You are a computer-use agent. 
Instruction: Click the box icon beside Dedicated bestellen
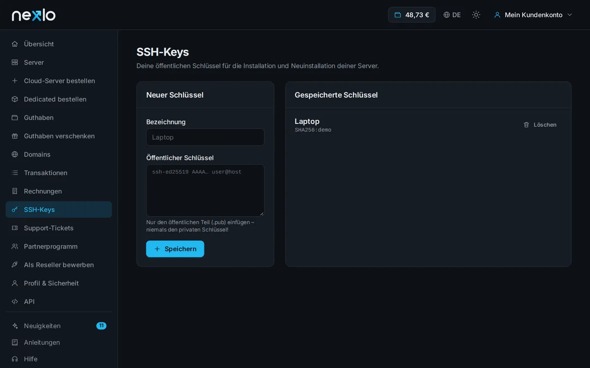[15, 99]
